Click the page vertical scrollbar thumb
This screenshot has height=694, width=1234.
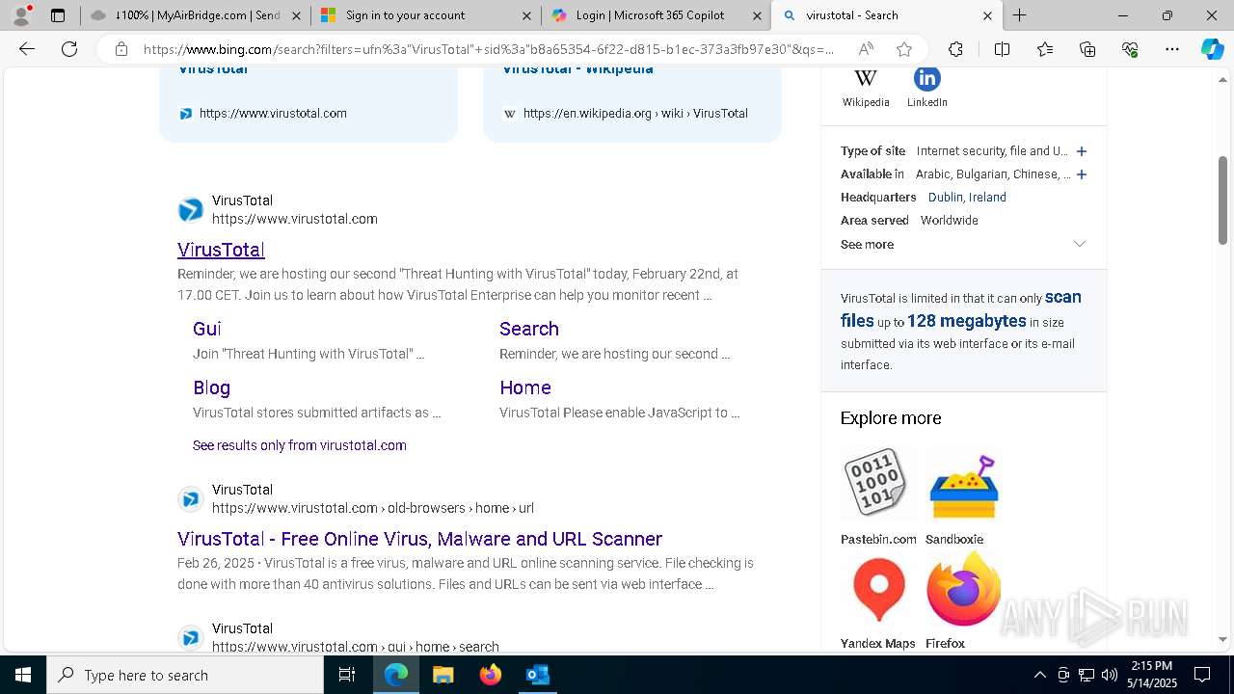(1222, 200)
